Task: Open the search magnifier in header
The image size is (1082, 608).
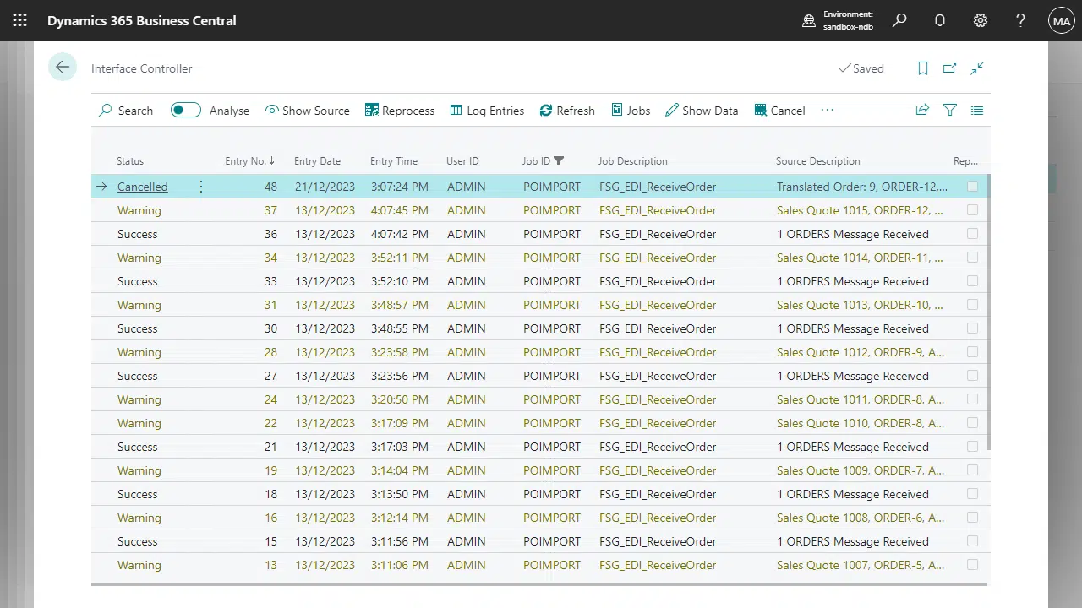Action: [899, 20]
